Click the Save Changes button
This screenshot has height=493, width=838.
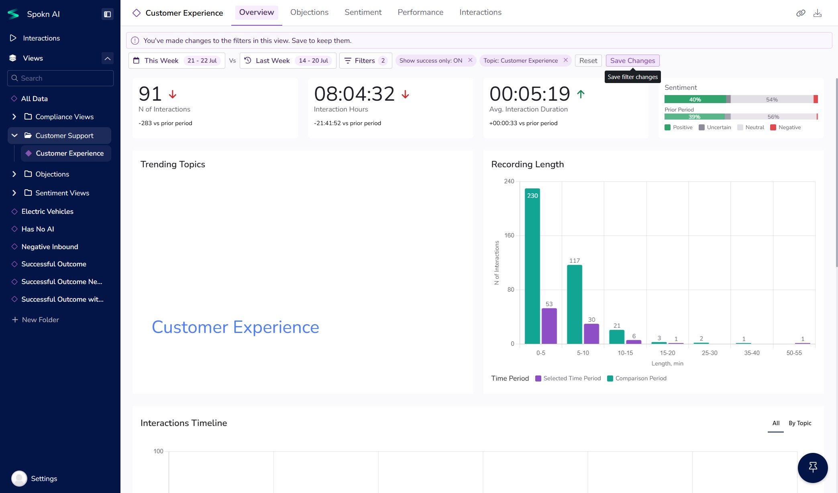tap(632, 61)
